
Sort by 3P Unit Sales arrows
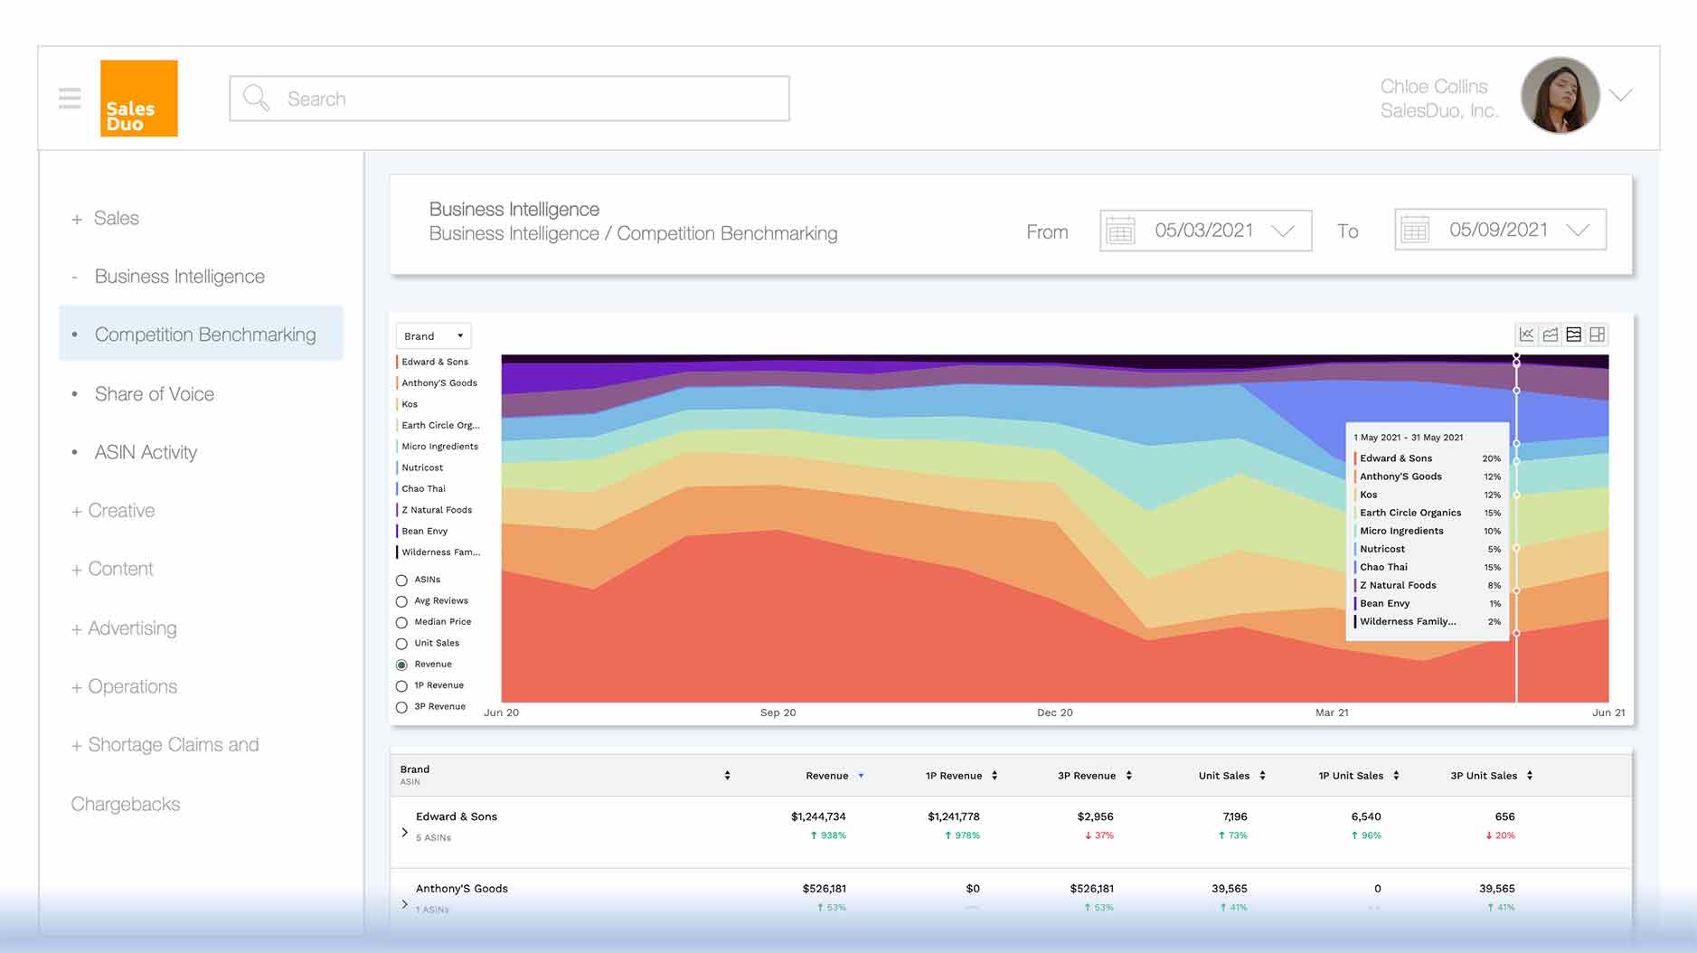click(1530, 776)
